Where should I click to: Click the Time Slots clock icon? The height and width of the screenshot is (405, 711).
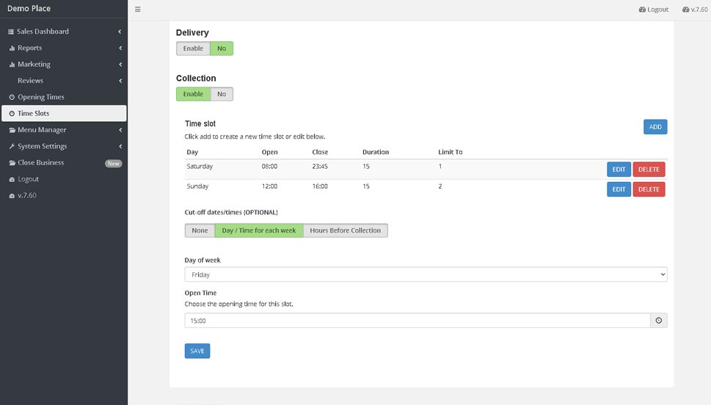(x=12, y=114)
